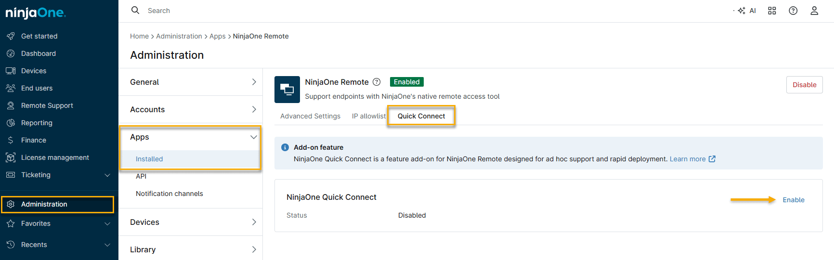Viewport: 834px width, 260px height.
Task: Open License management in sidebar
Action: [55, 157]
